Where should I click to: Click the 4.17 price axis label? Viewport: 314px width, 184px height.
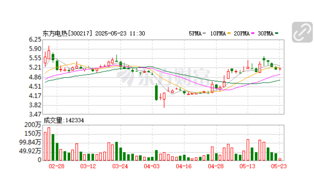tap(35, 95)
